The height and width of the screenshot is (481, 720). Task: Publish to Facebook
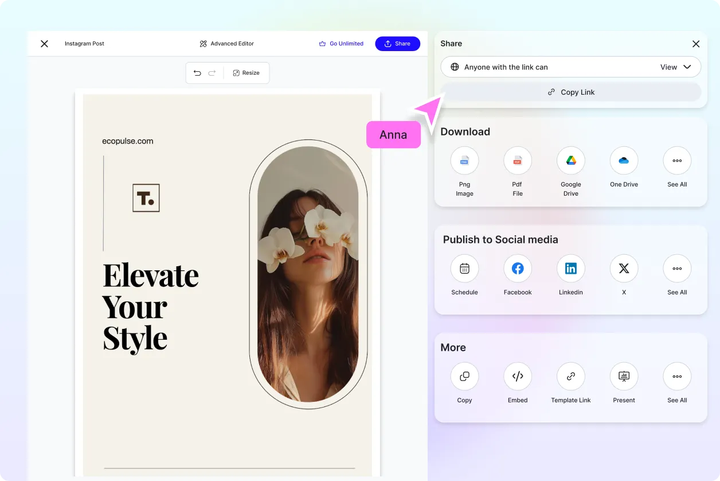pyautogui.click(x=518, y=269)
